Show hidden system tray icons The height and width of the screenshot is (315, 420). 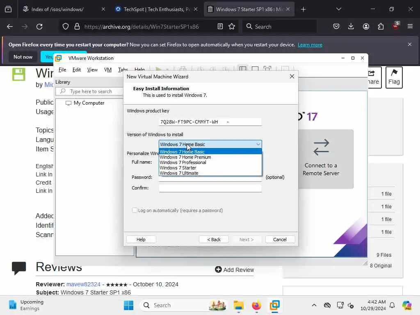pos(314,305)
